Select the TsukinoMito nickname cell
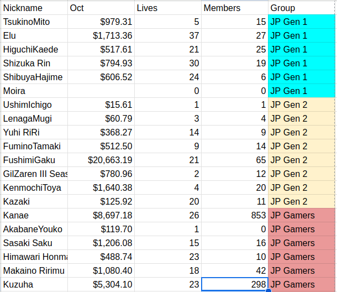Screen dimensions: 337x292 [34, 22]
